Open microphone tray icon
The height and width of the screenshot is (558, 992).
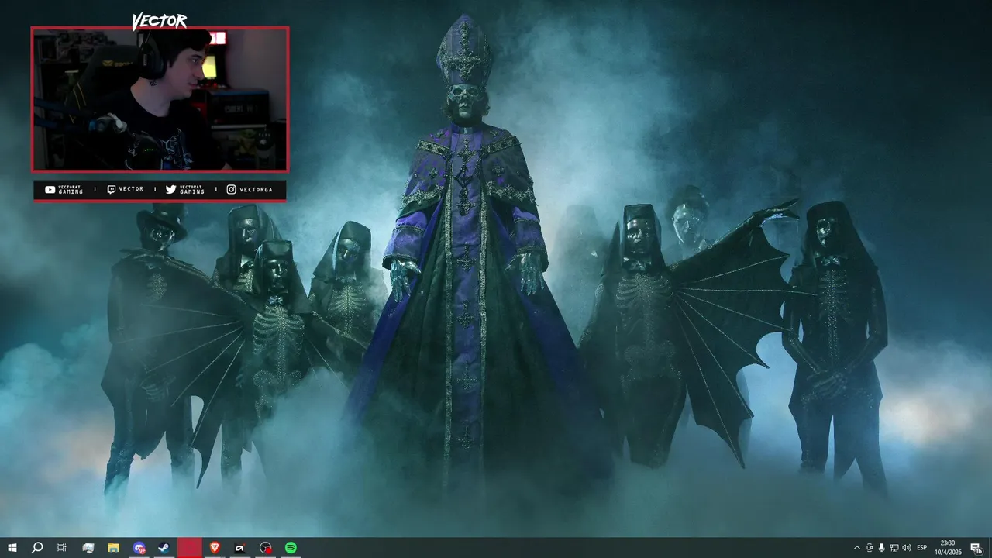(882, 548)
